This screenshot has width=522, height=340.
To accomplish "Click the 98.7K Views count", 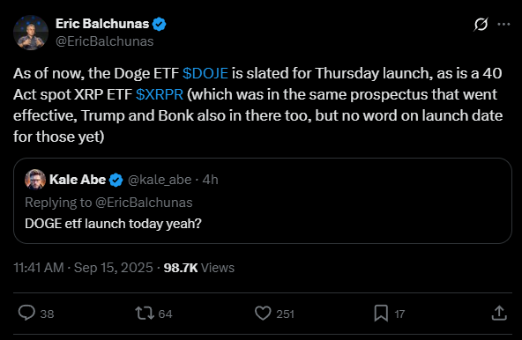I will pos(199,268).
